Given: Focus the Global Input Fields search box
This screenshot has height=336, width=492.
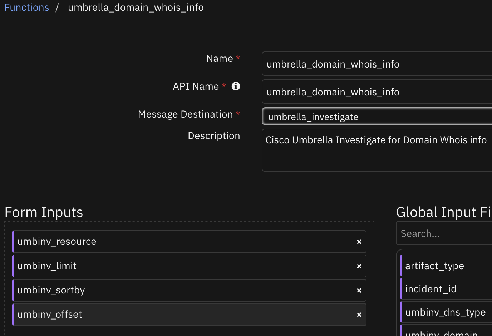Looking at the screenshot, I should (x=444, y=233).
